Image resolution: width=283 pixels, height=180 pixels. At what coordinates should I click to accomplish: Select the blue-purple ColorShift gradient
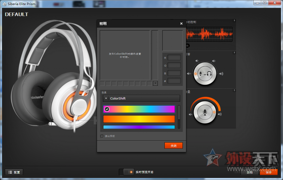tap(139, 127)
